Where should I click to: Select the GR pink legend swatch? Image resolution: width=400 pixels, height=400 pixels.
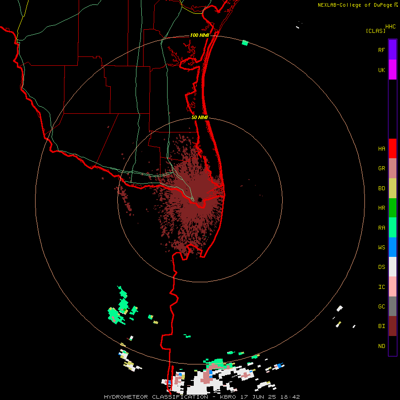[392, 168]
